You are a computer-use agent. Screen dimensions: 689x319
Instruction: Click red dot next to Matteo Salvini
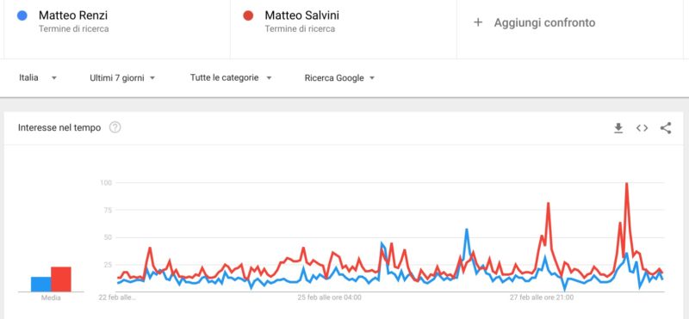248,15
